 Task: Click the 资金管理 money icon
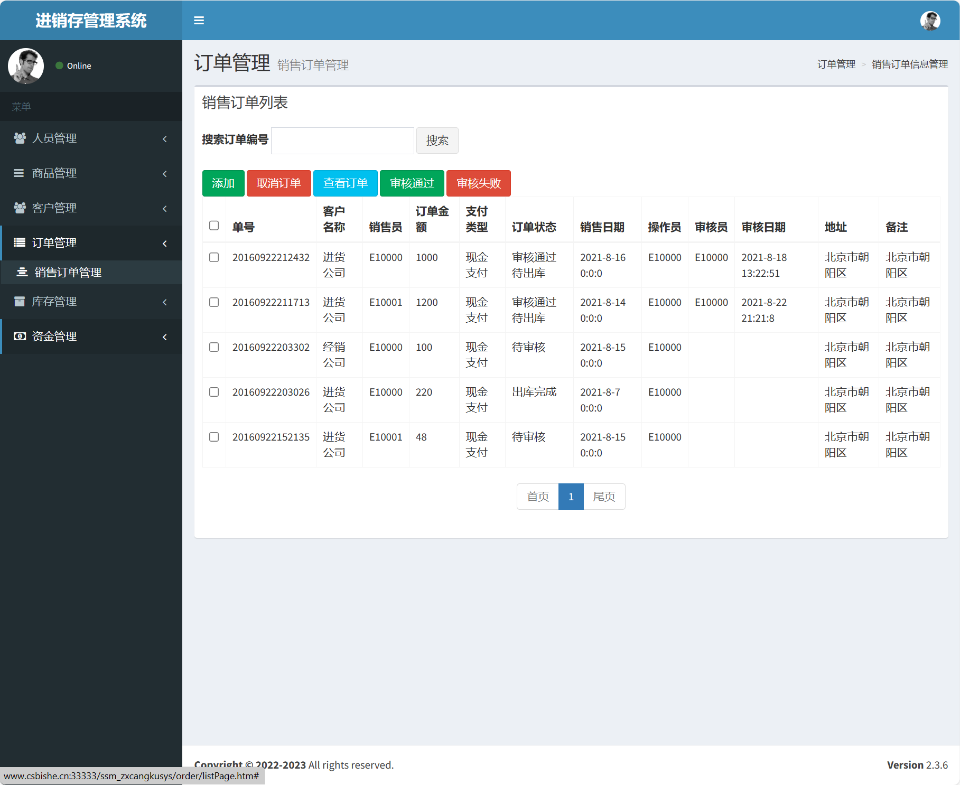[x=20, y=337]
